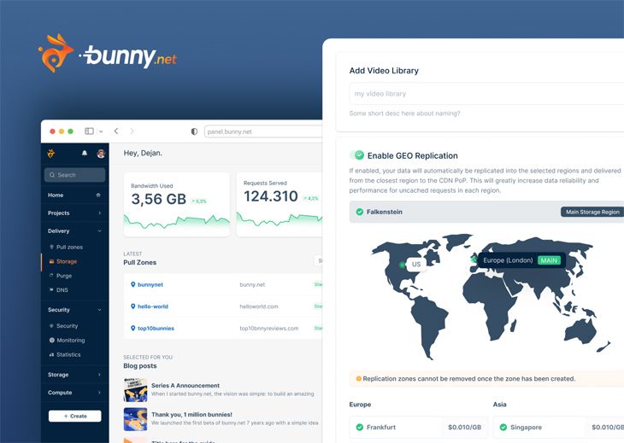Open Series A Announcement thumbnail
Viewport: 624px width, 443px height.
[135, 390]
